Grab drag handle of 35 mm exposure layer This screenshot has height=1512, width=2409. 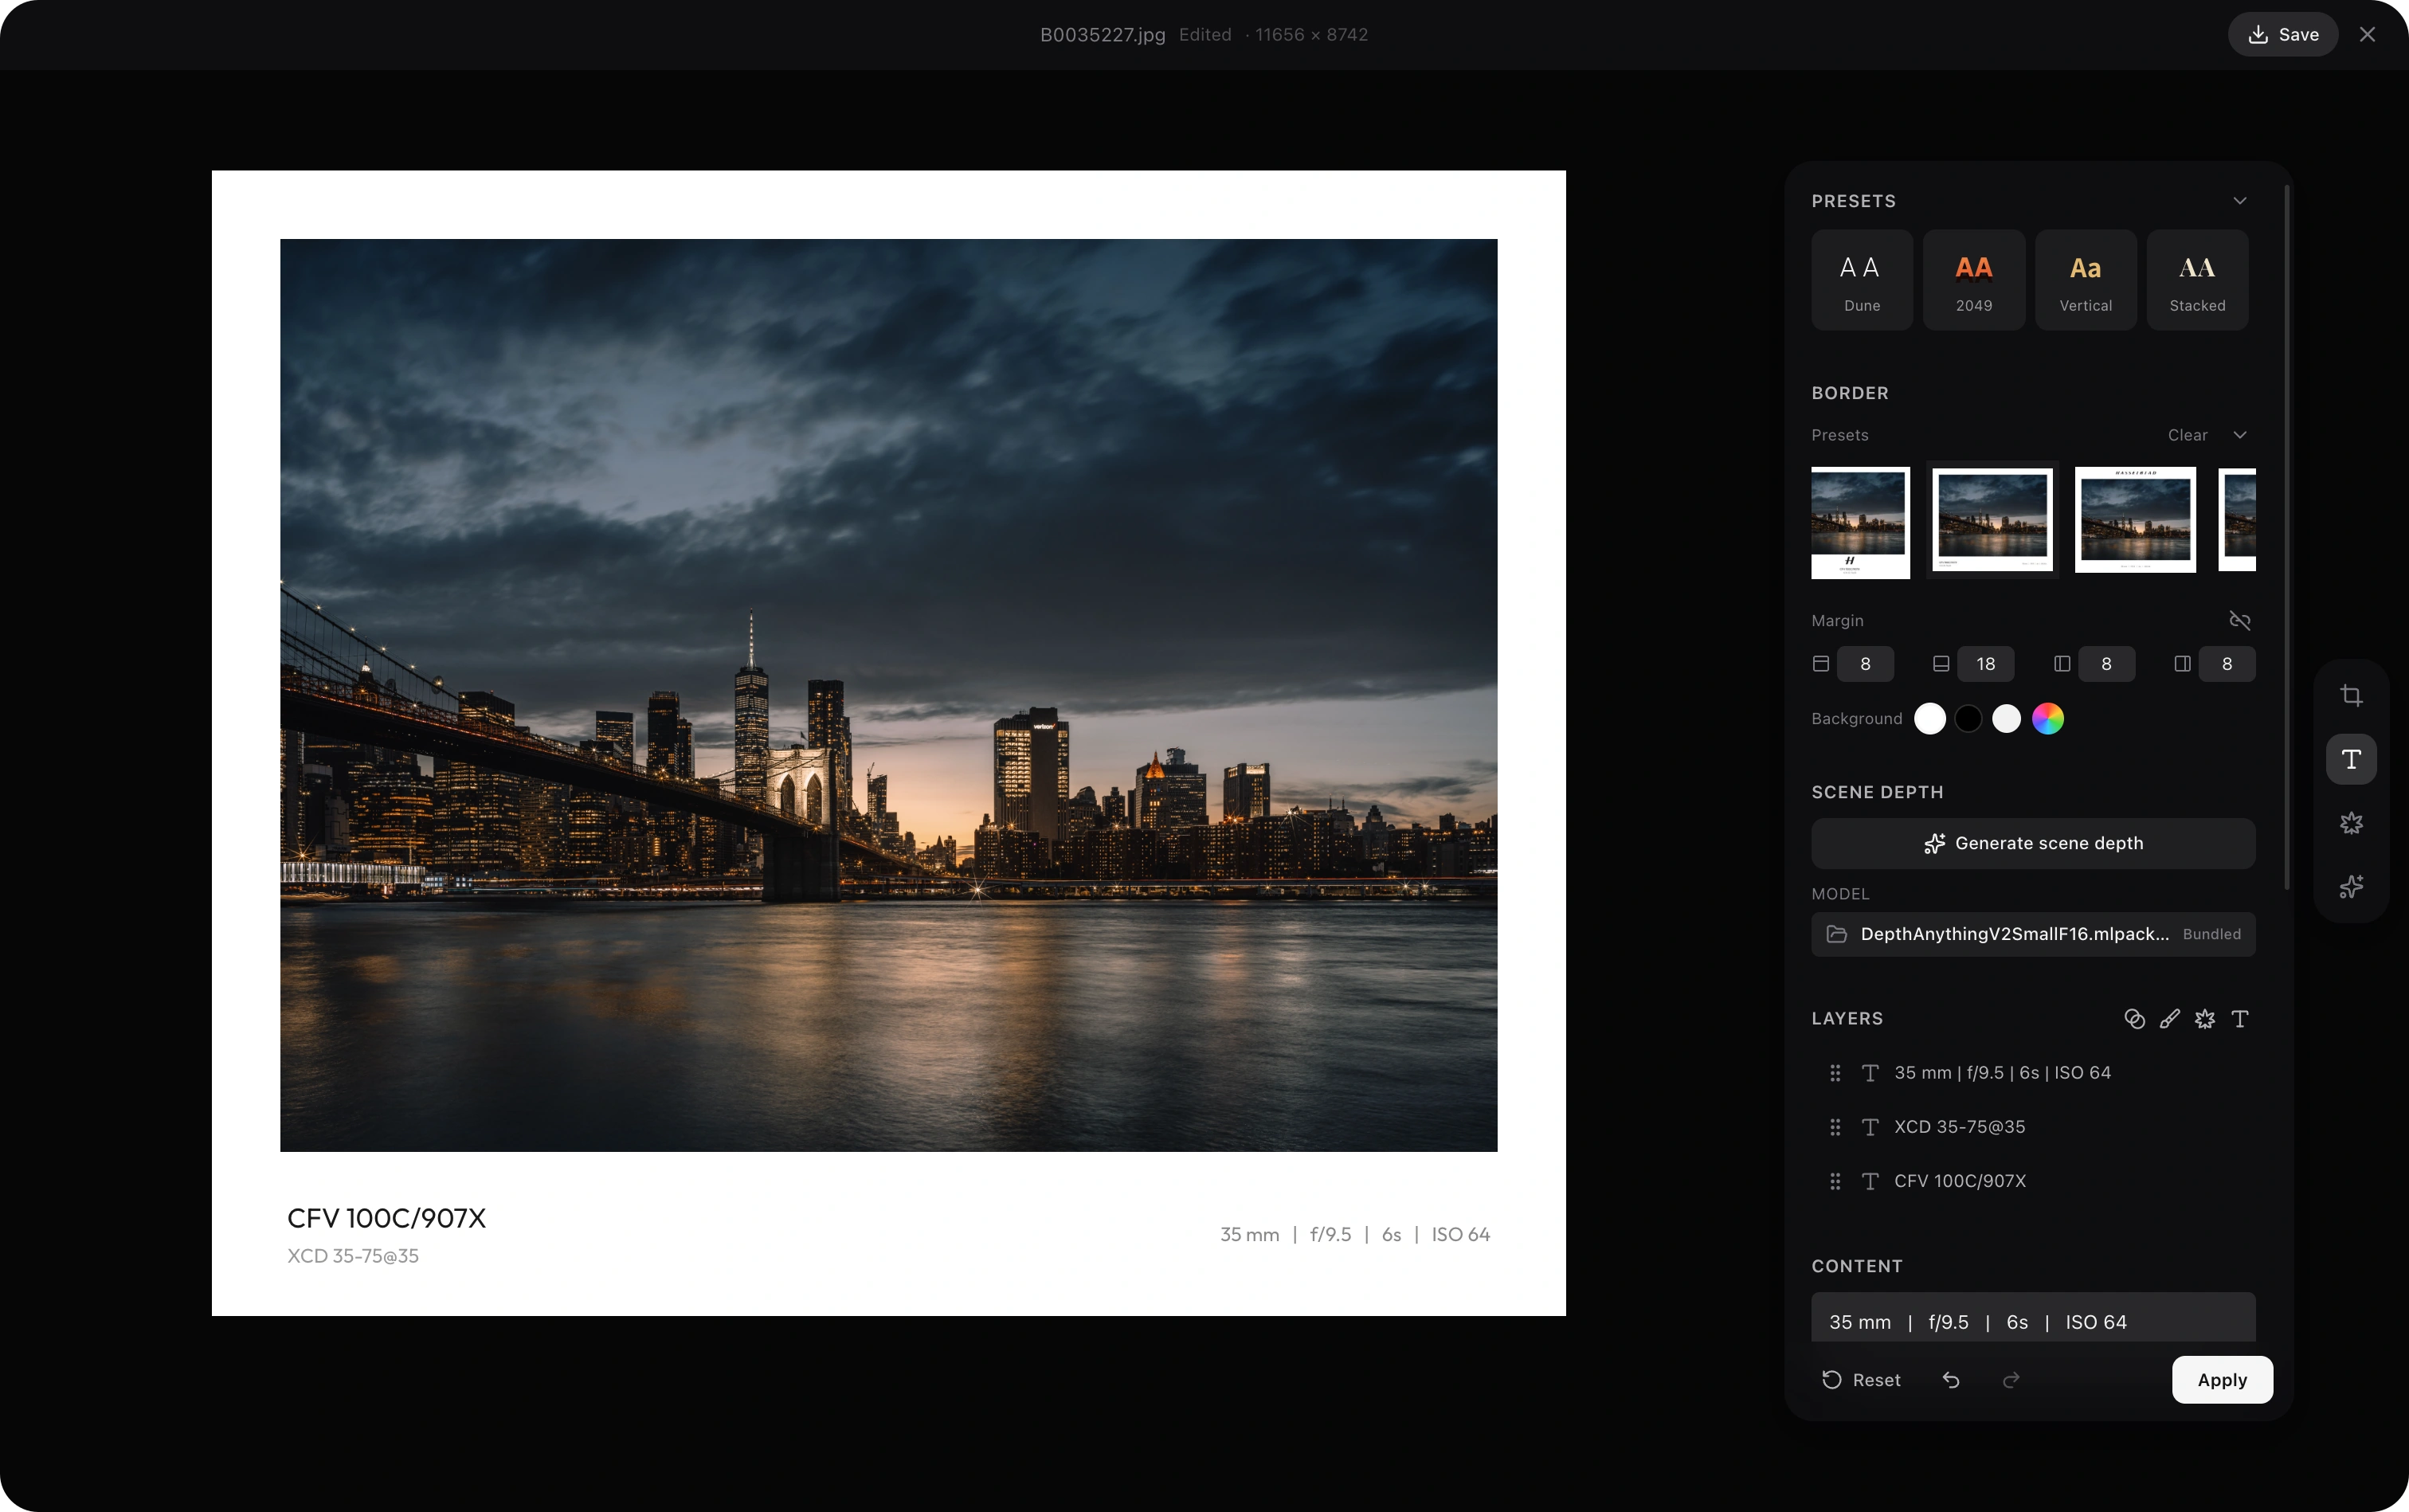pyautogui.click(x=1835, y=1073)
